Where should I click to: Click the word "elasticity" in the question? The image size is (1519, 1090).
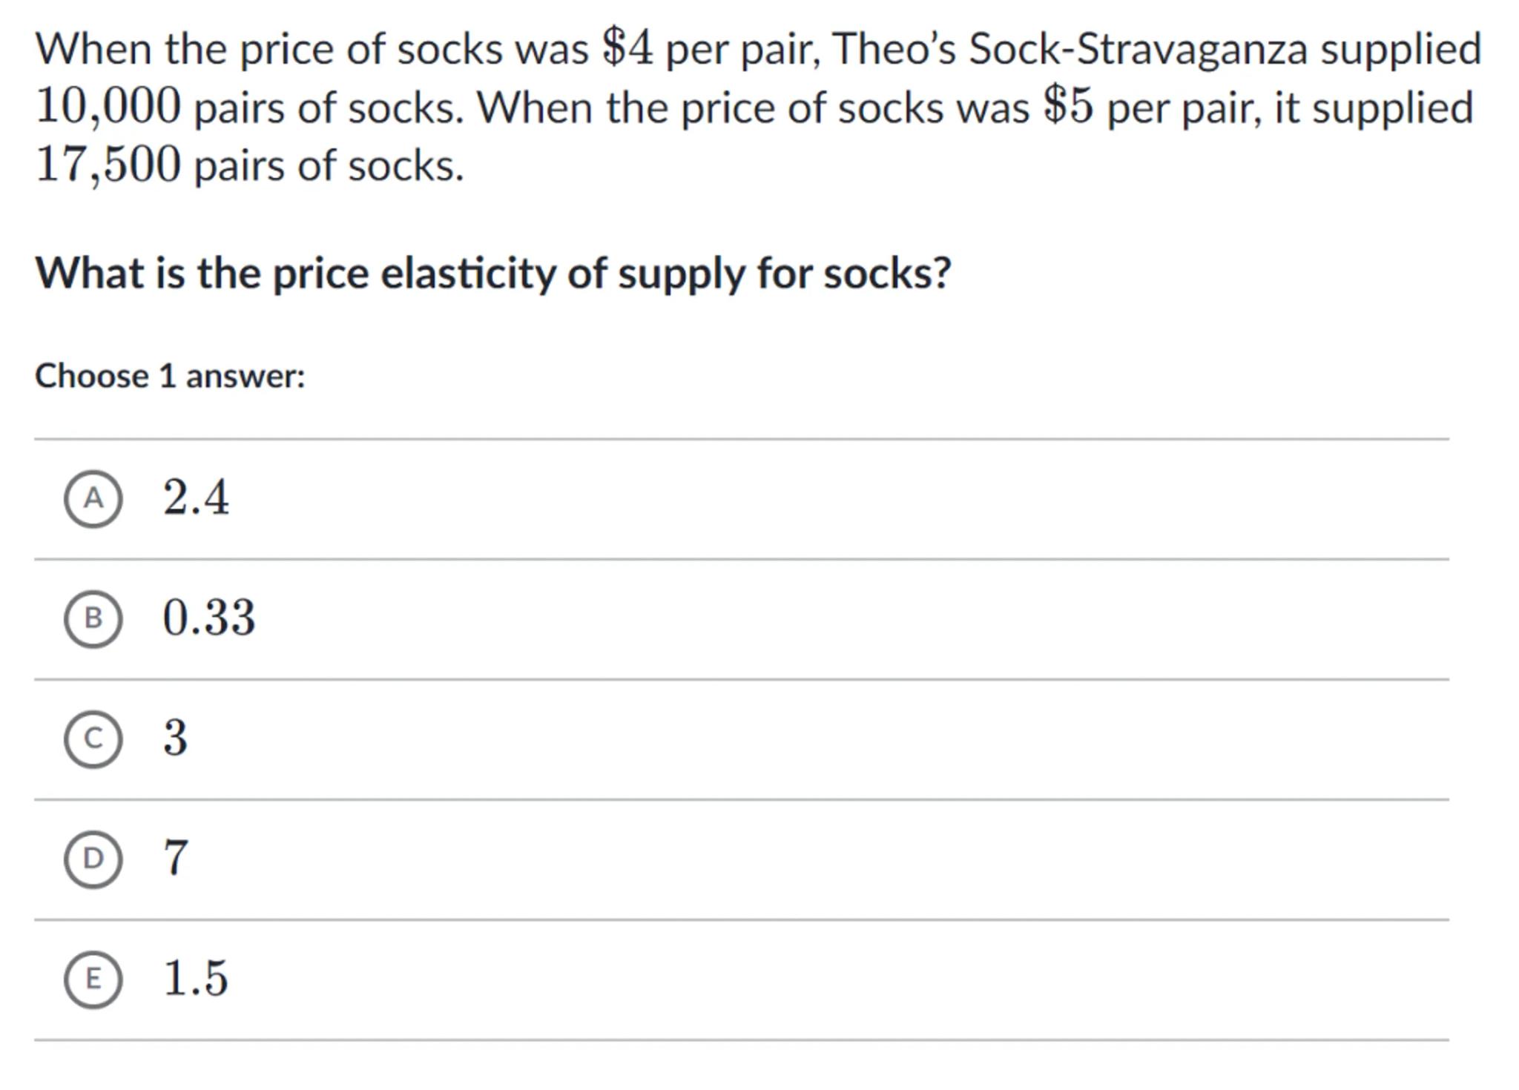click(x=467, y=274)
